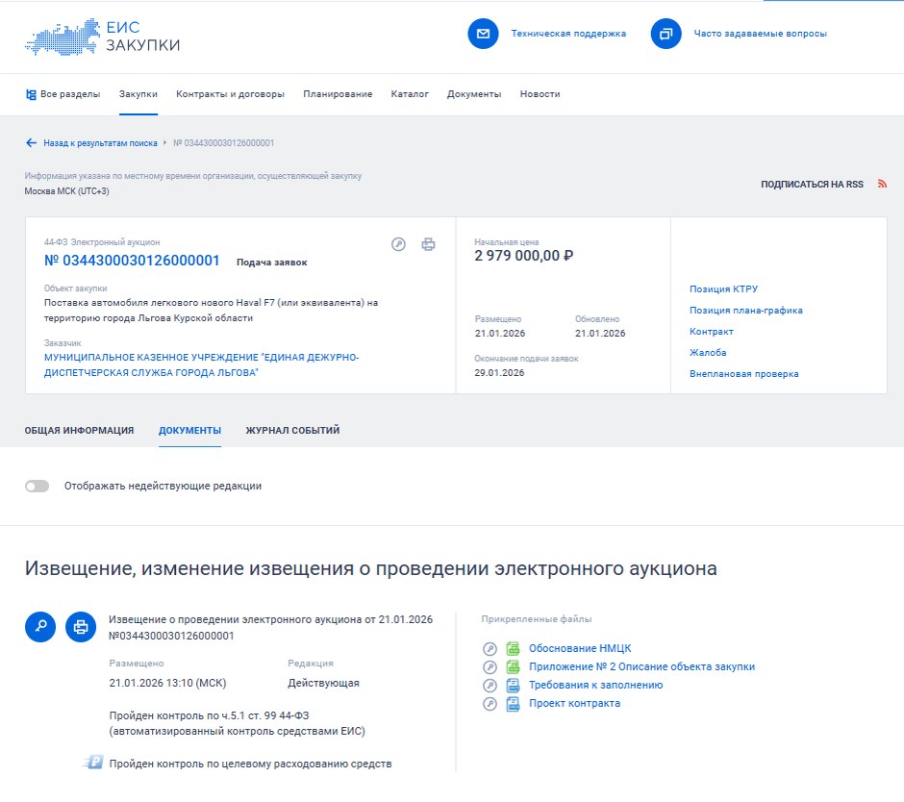Image resolution: width=904 pixels, height=802 pixels.
Task: Click the document file icon of Требования к заполнению
Action: click(x=513, y=686)
